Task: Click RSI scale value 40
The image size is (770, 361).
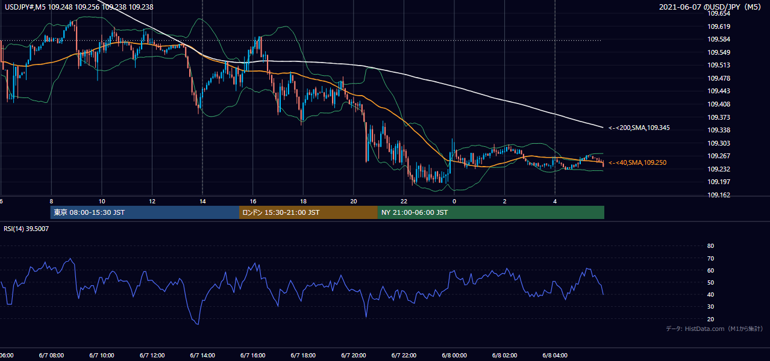Action: point(710,294)
